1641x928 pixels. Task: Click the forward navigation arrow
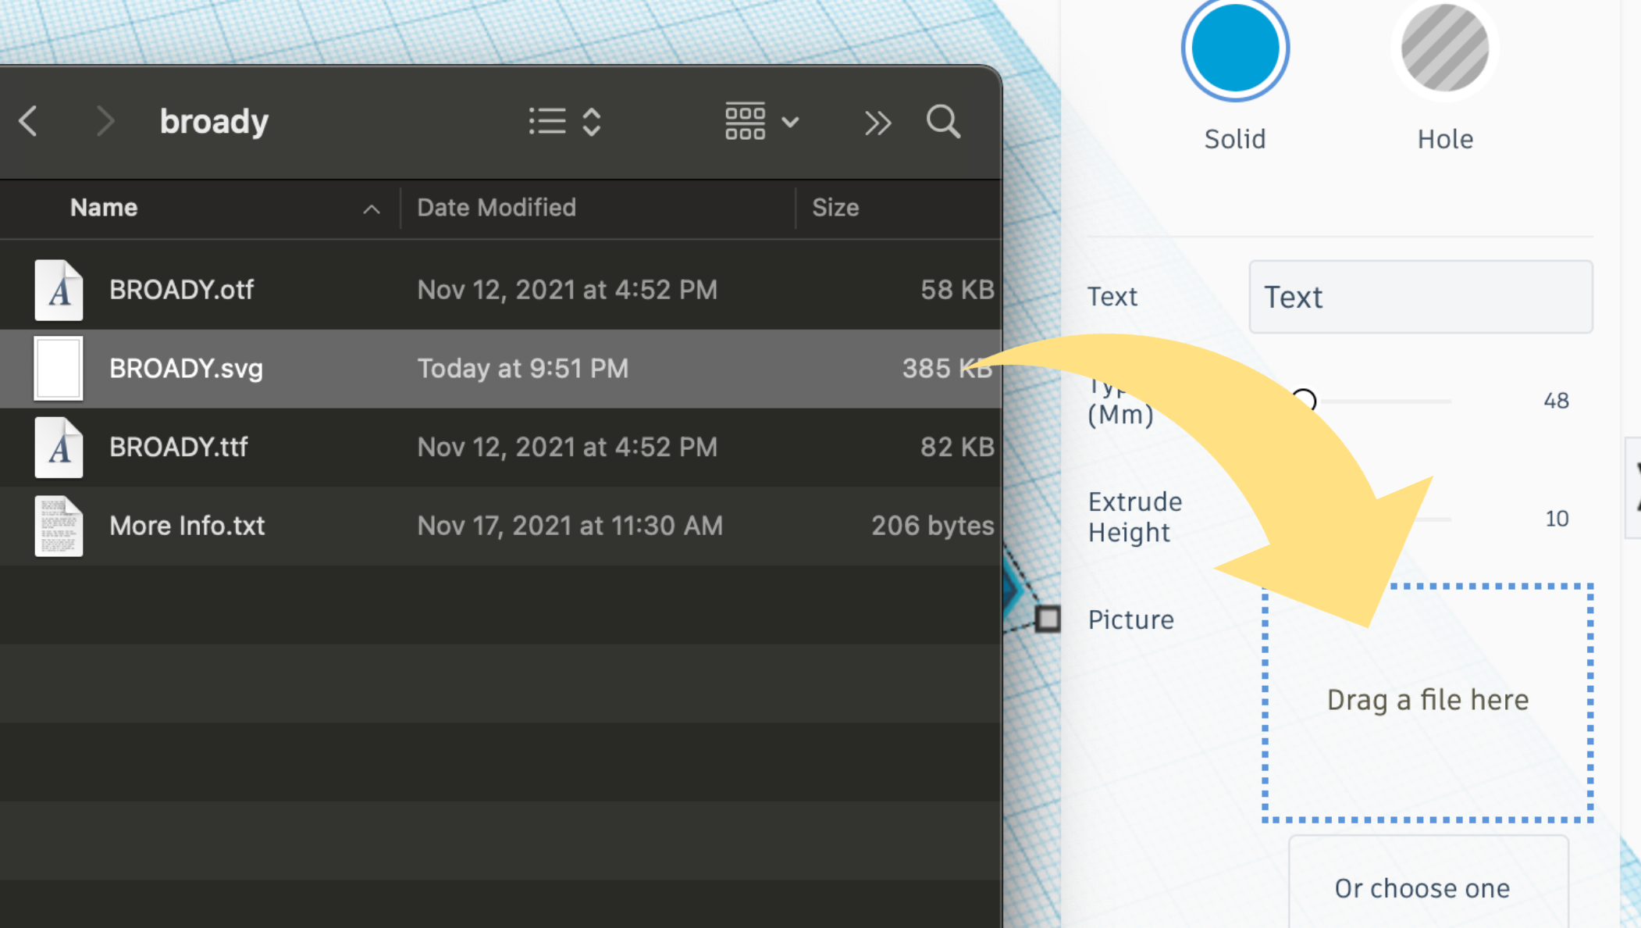tap(107, 121)
